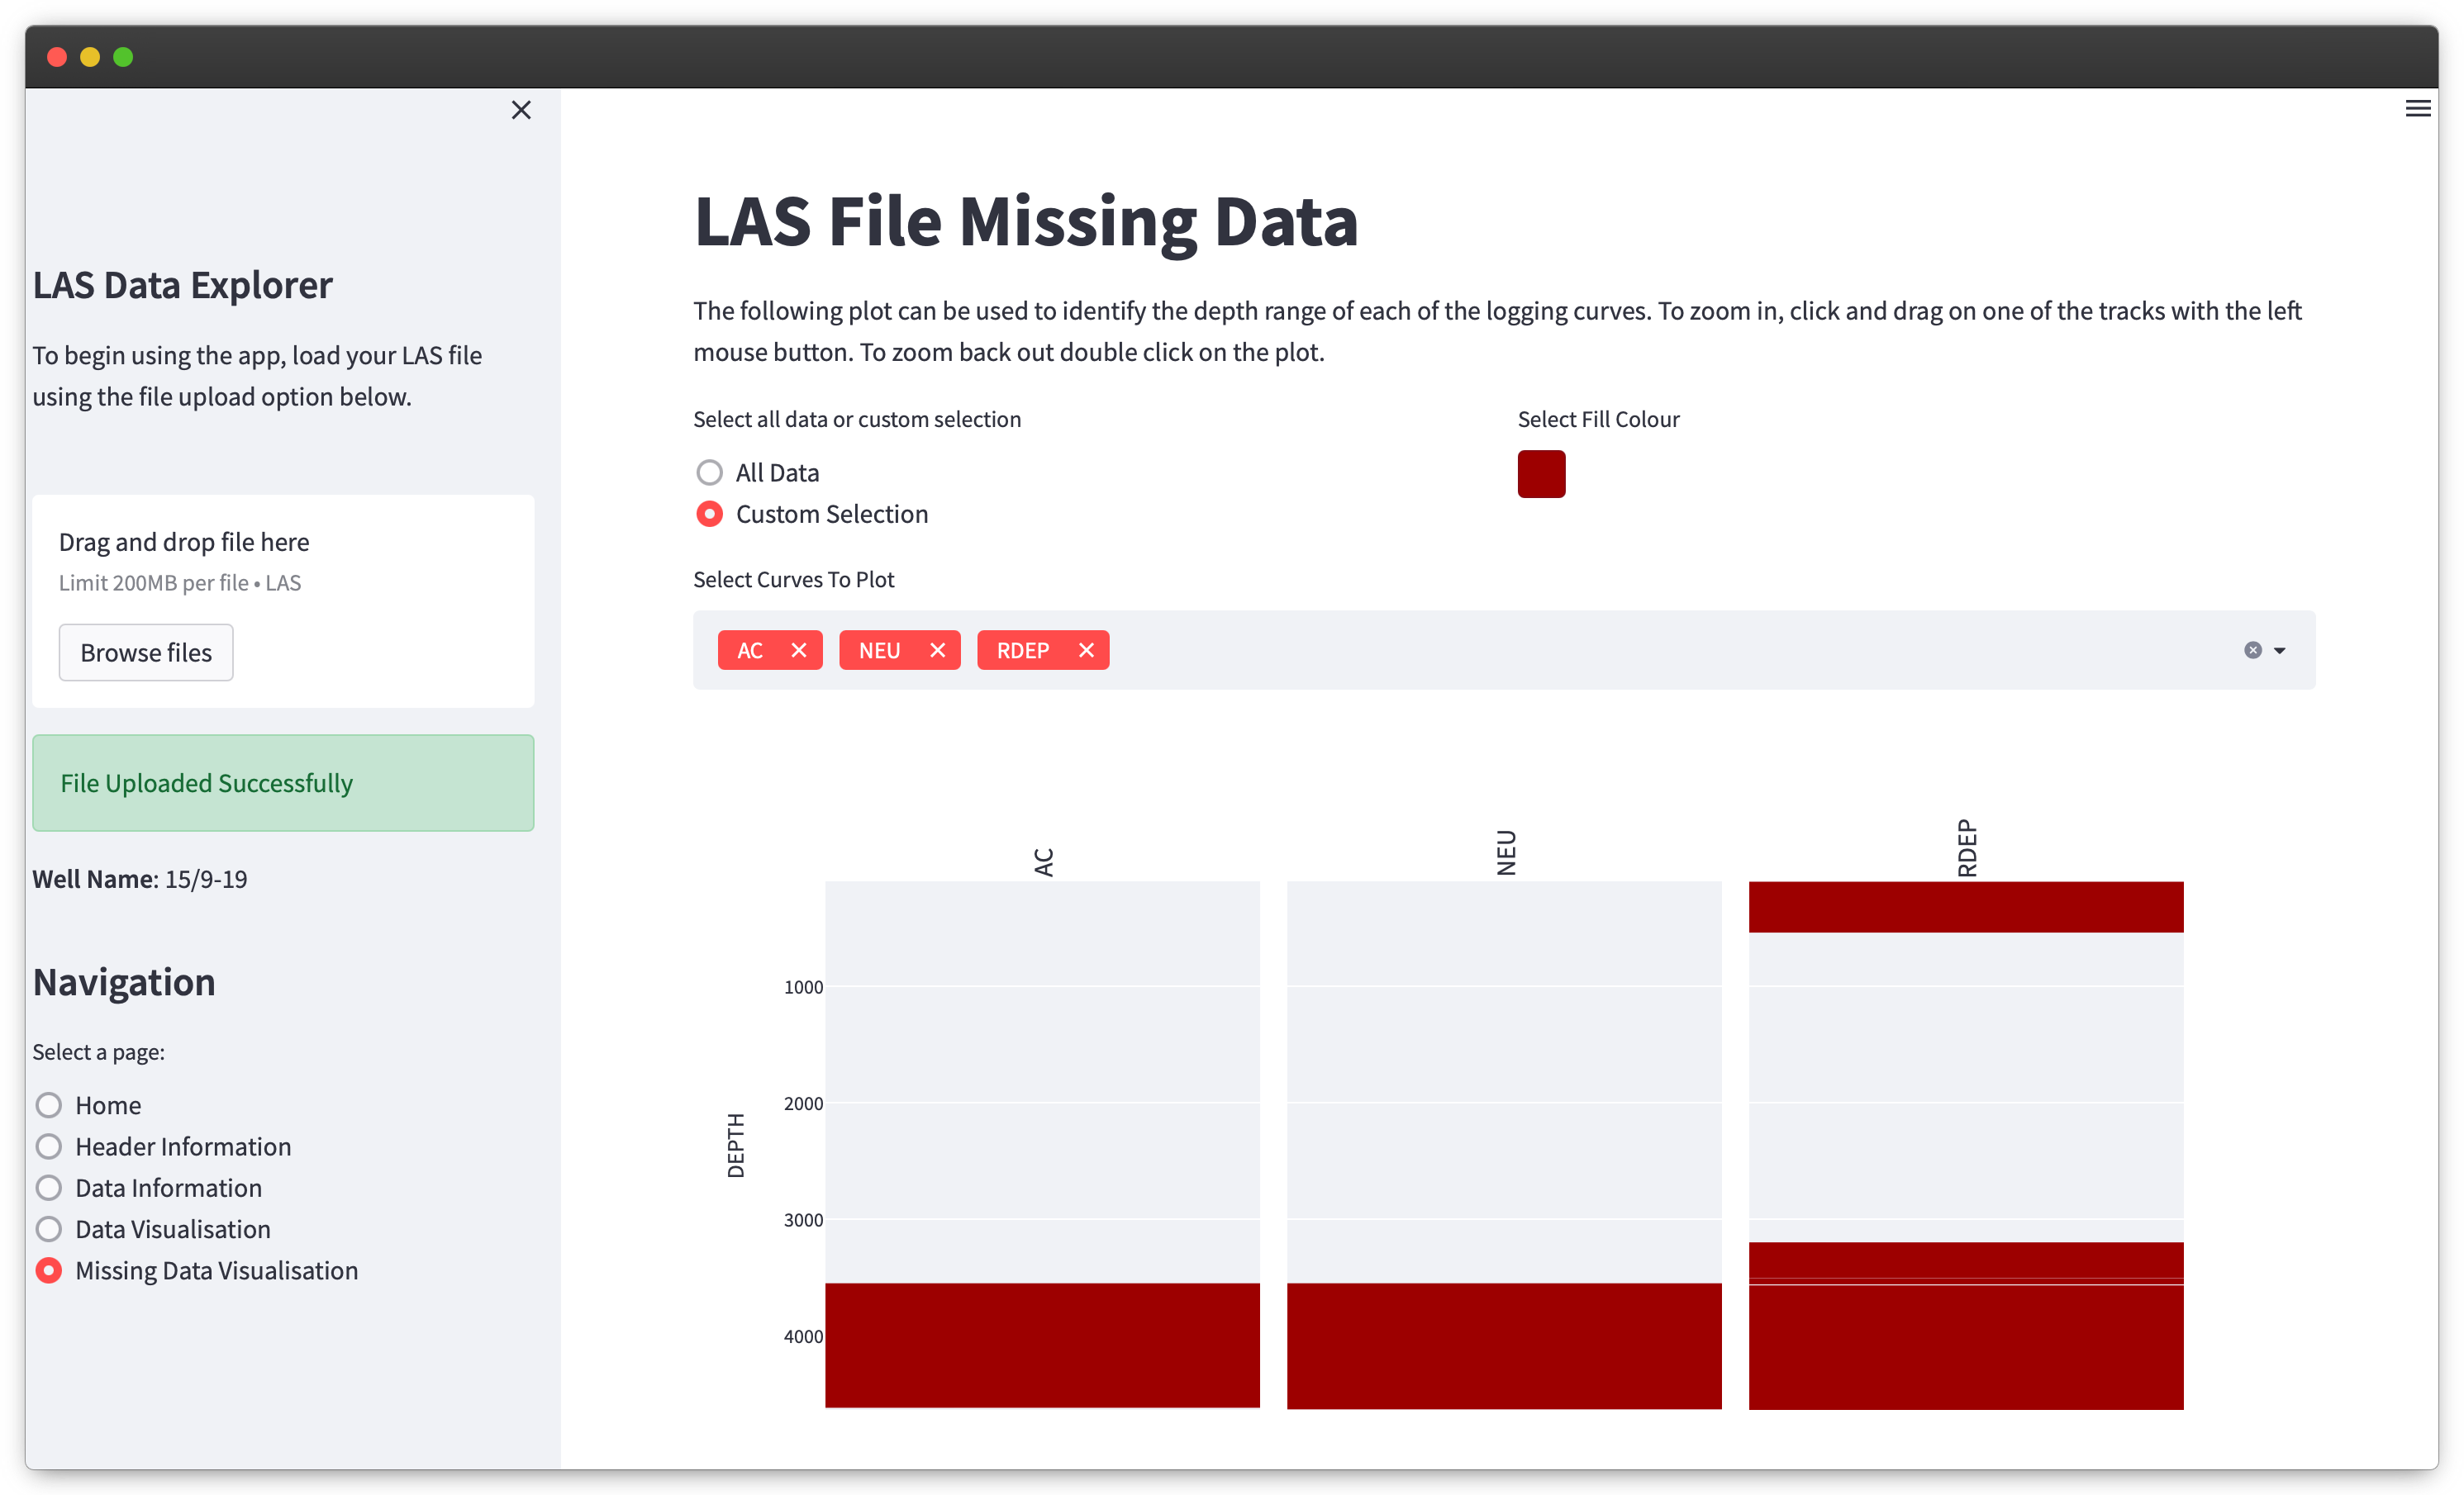
Task: Click the yellow macOS minimize dot
Action: pos(90,57)
